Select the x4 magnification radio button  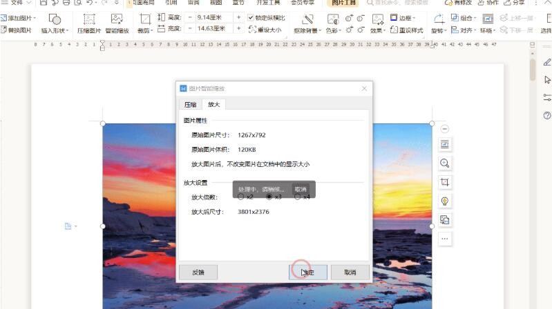[x=298, y=197]
